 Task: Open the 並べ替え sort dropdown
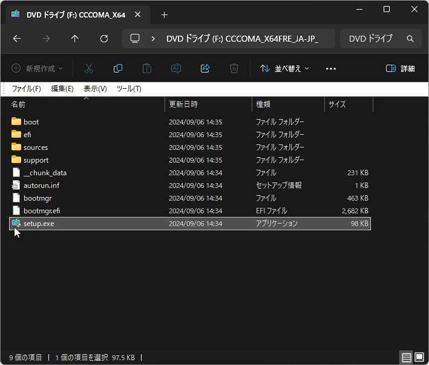pyautogui.click(x=284, y=68)
